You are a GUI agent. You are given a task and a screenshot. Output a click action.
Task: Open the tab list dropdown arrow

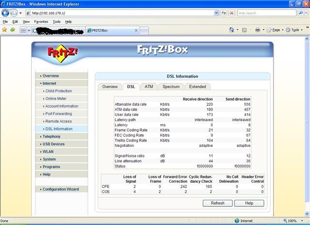coord(29,31)
